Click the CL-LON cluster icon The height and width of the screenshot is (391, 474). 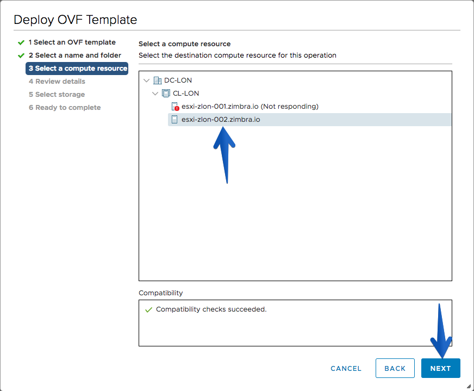click(x=166, y=94)
